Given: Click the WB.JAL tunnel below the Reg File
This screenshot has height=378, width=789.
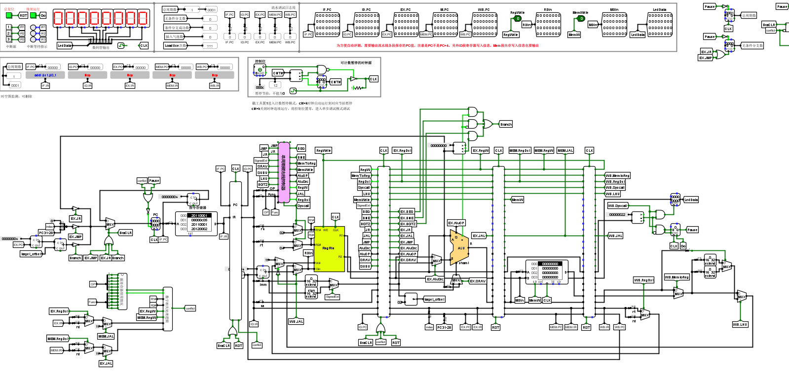Looking at the screenshot, I should click(296, 321).
